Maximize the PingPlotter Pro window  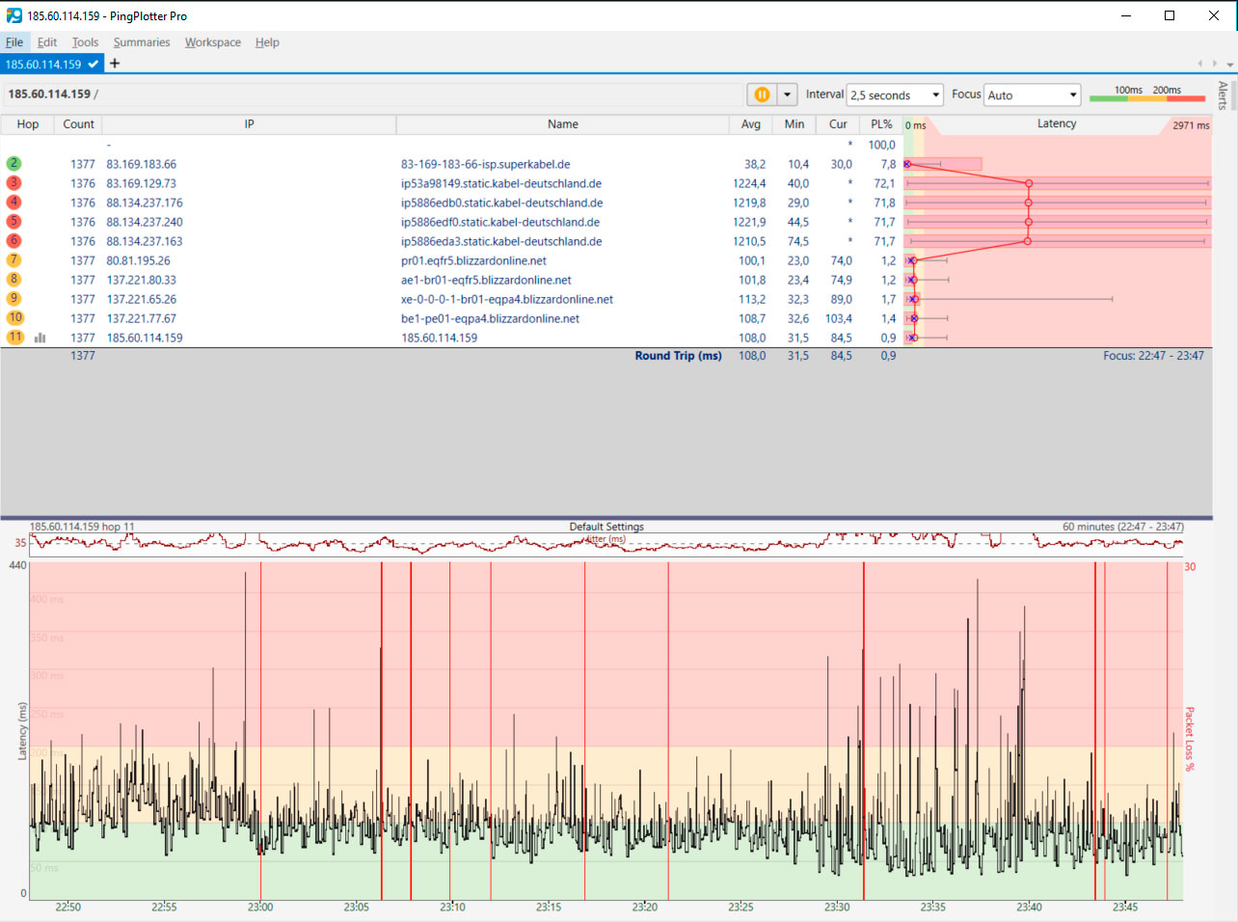click(x=1170, y=15)
